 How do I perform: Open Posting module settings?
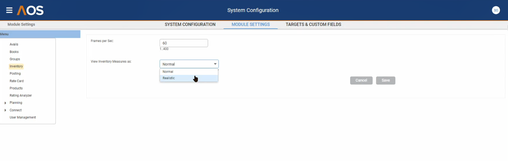[x=15, y=73]
